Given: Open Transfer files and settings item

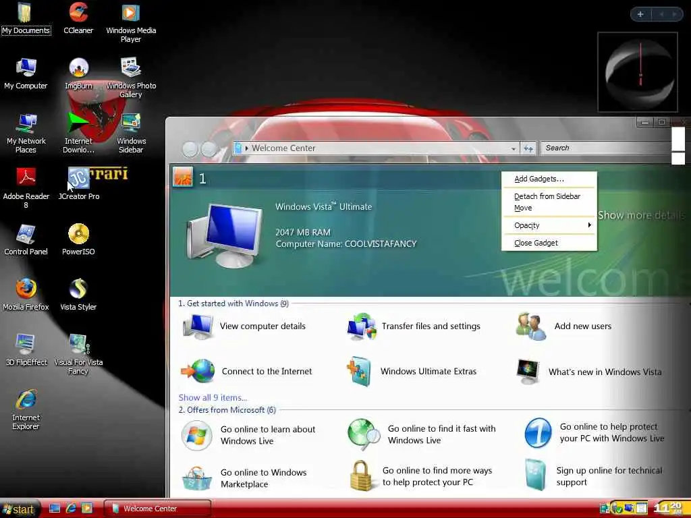Looking at the screenshot, I should pyautogui.click(x=414, y=326).
